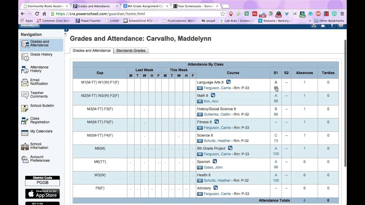This screenshot has height=205, width=365.
Task: Open attendance totals absences value 6
Action: 304,200
